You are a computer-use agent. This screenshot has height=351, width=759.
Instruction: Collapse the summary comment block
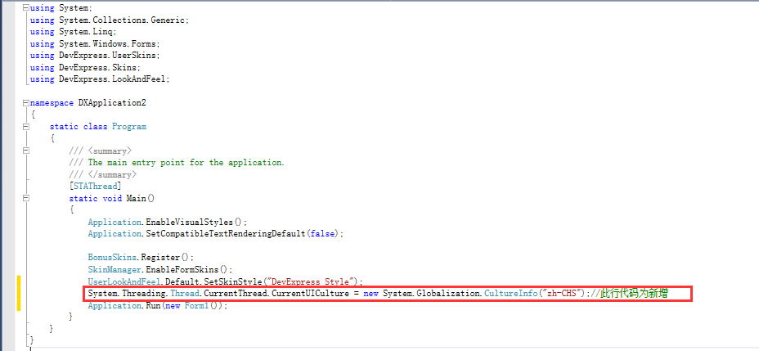26,151
